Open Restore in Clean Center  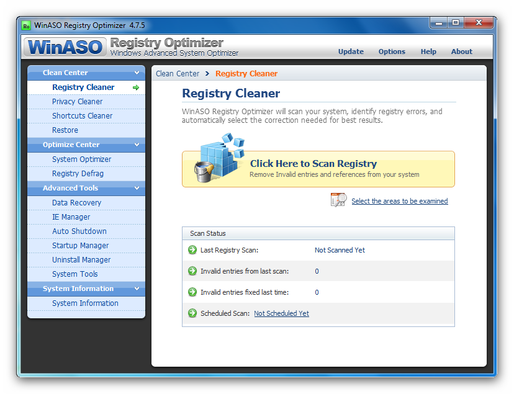coord(86,130)
